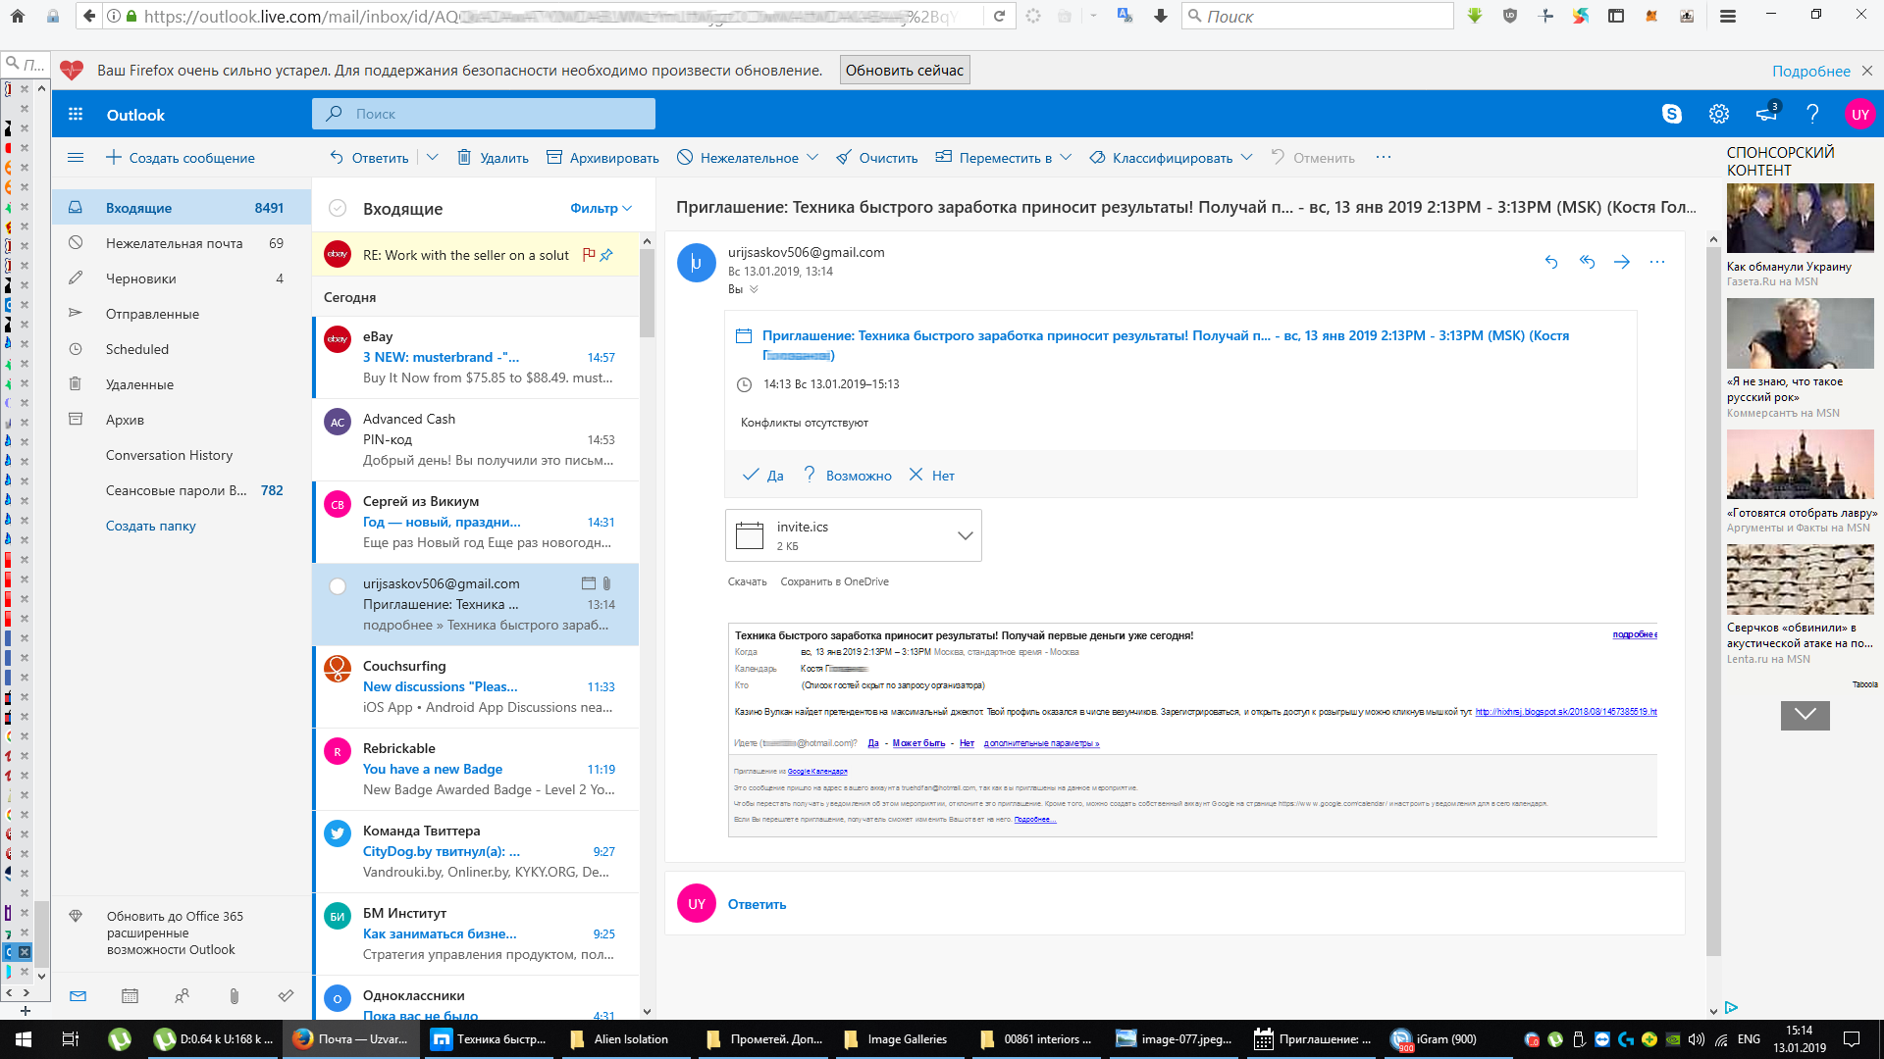Click Обновить сейчас in the Firefox banner
Screen dimensions: 1884x1059
(904, 71)
